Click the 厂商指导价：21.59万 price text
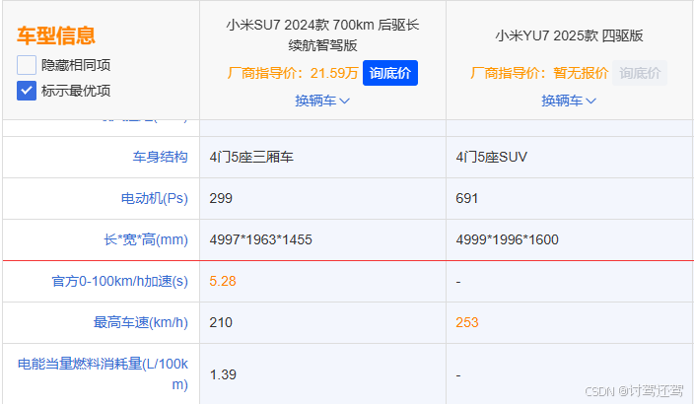This screenshot has width=694, height=404. 293,73
